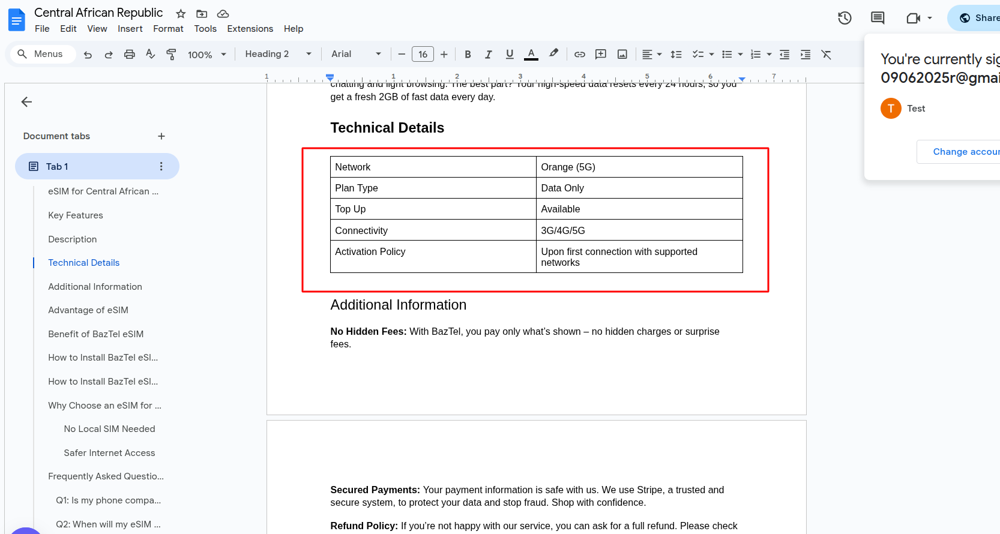Jump to Additional Information in outline
1000x534 pixels.
tap(95, 287)
